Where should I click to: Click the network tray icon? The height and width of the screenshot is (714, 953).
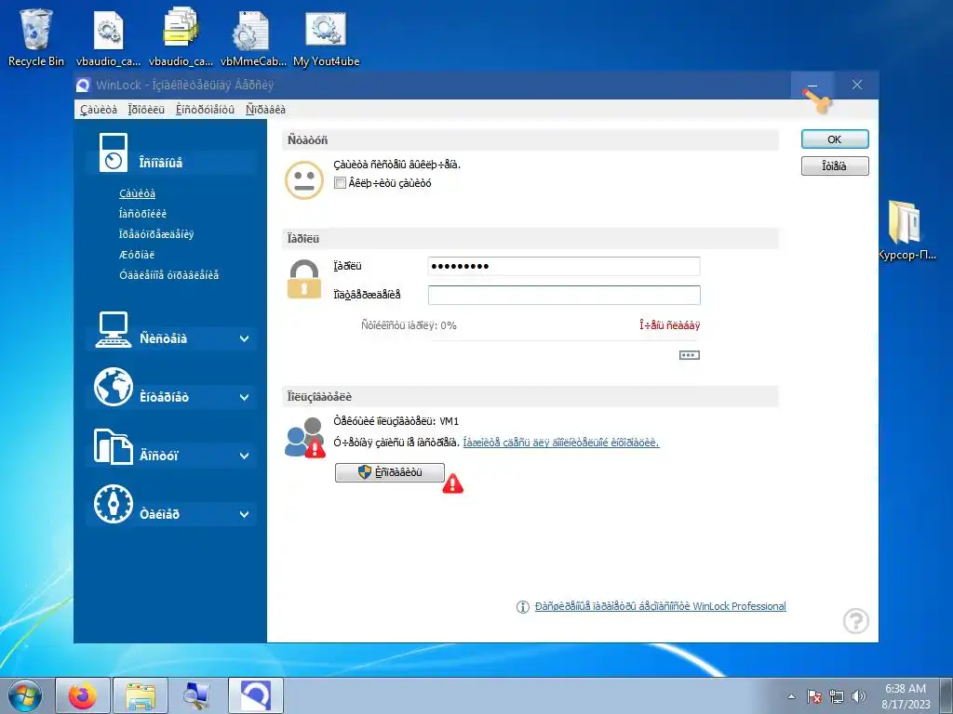pyautogui.click(x=837, y=697)
